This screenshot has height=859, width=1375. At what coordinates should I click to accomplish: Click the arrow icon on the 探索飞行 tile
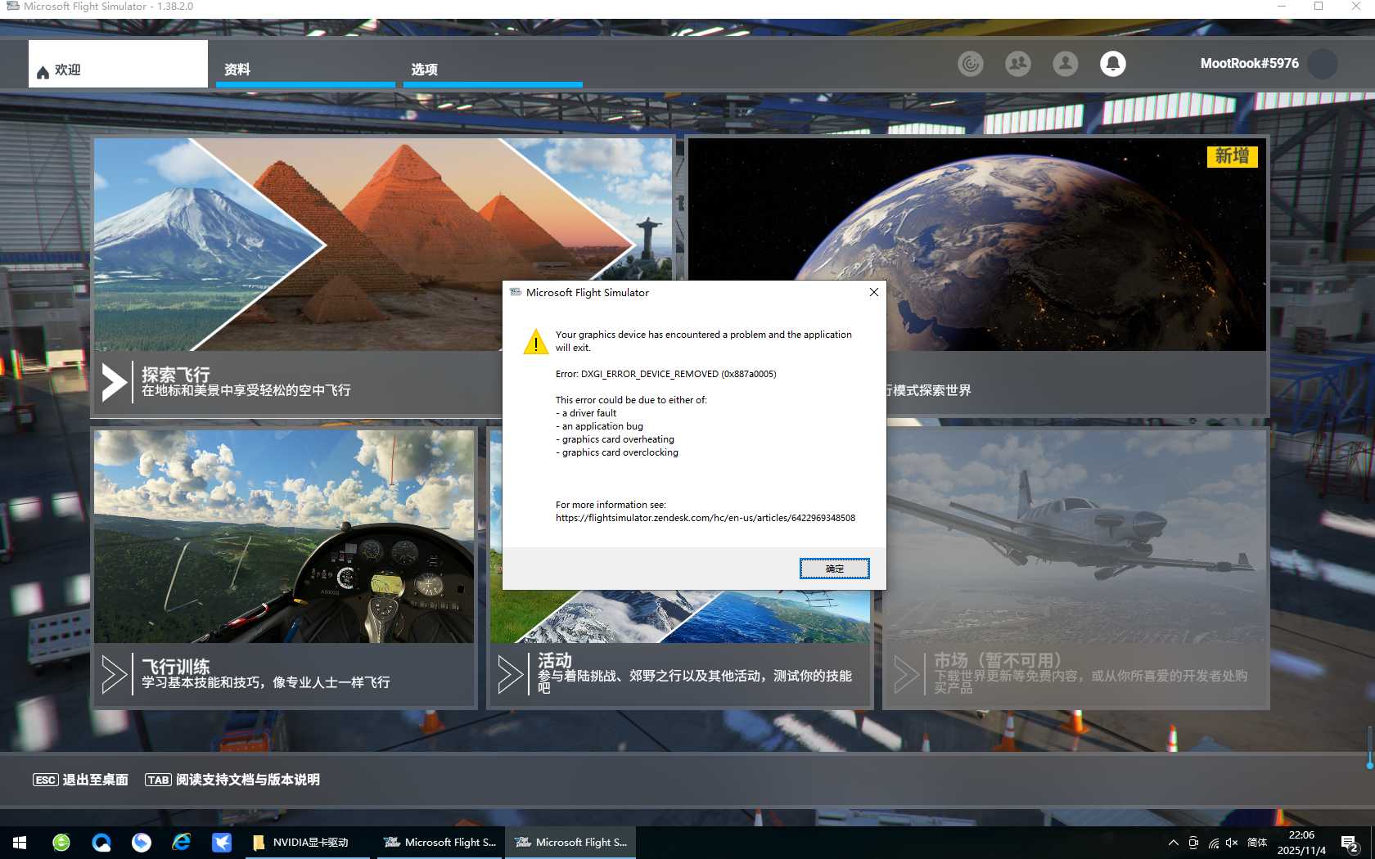114,382
